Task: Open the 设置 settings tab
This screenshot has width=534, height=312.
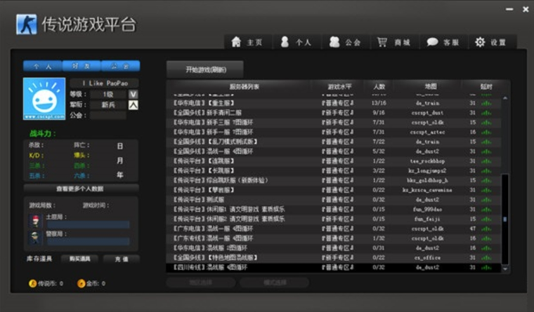Action: (493, 42)
